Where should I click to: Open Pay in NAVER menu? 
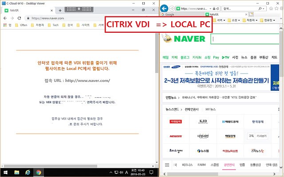(216, 58)
